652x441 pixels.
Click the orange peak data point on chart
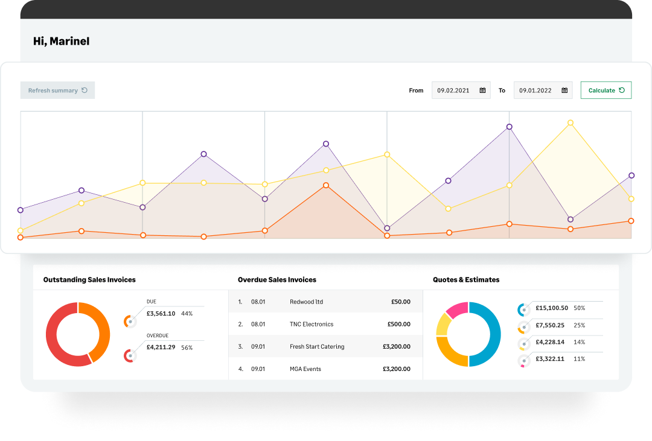coord(326,185)
